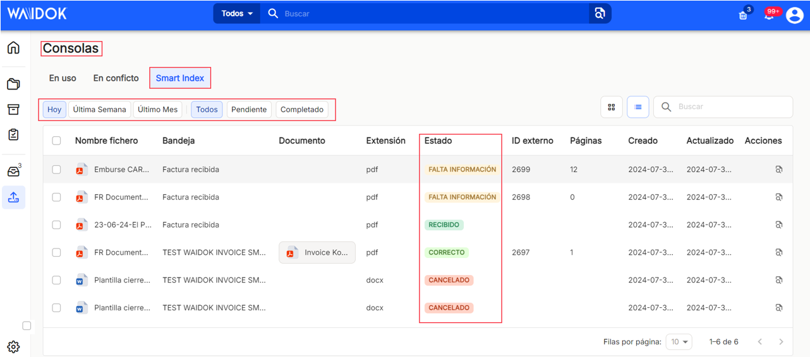Filter by Última Semana
This screenshot has width=810, height=357.
99,110
